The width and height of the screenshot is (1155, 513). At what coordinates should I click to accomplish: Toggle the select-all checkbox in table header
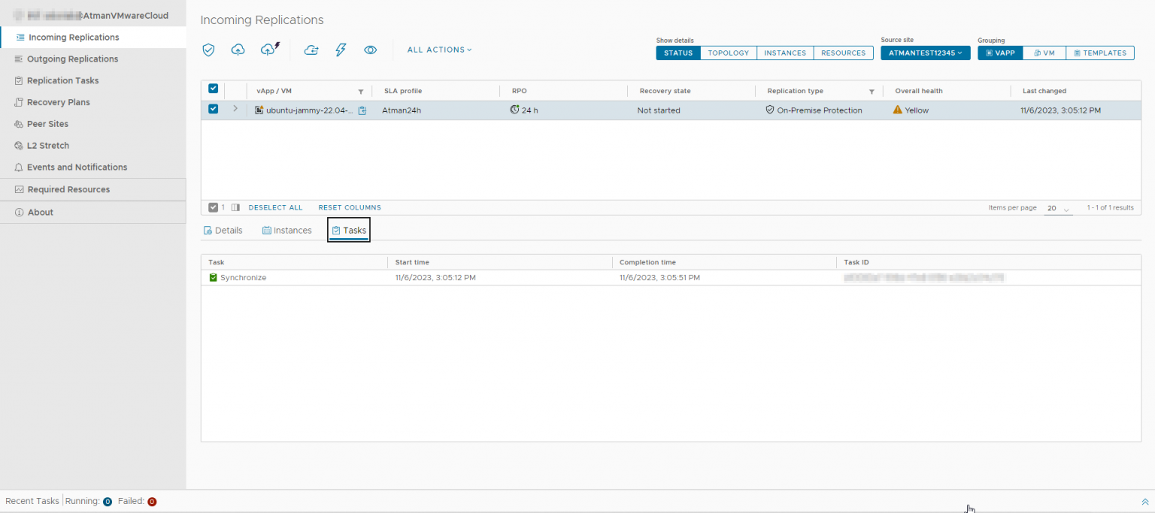pyautogui.click(x=213, y=89)
